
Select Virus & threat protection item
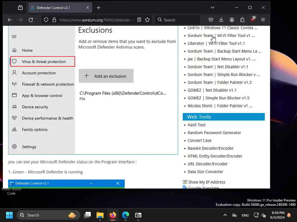pyautogui.click(x=43, y=62)
